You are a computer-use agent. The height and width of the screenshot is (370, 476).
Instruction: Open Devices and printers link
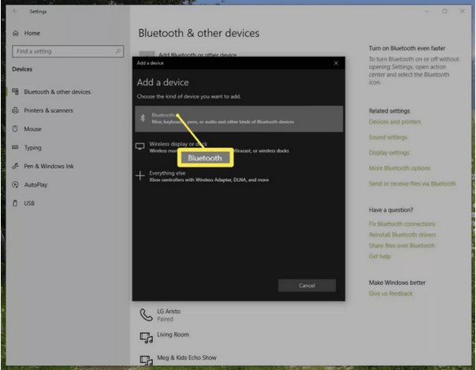click(x=395, y=122)
